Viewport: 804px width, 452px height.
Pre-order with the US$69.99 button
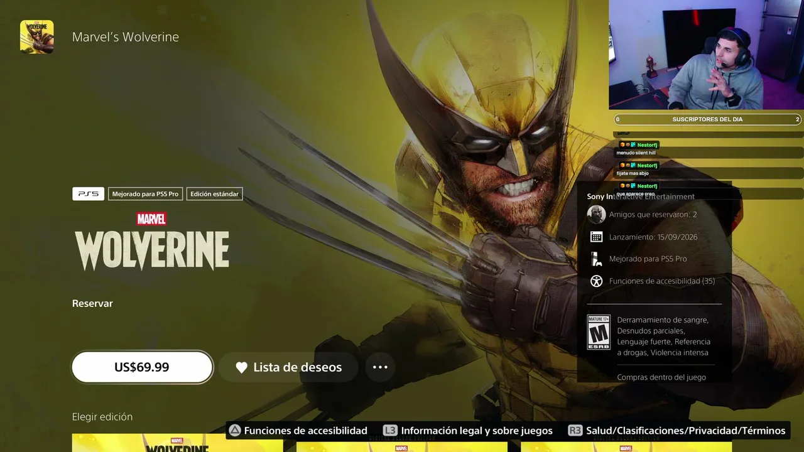[142, 367]
